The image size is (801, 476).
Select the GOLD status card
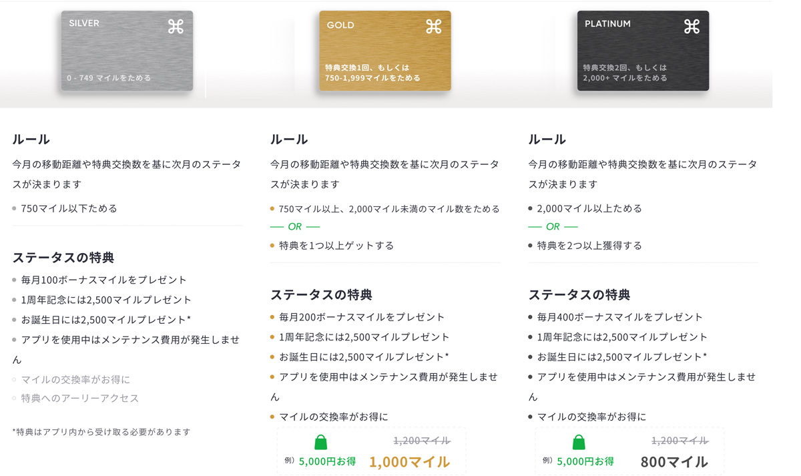point(384,51)
